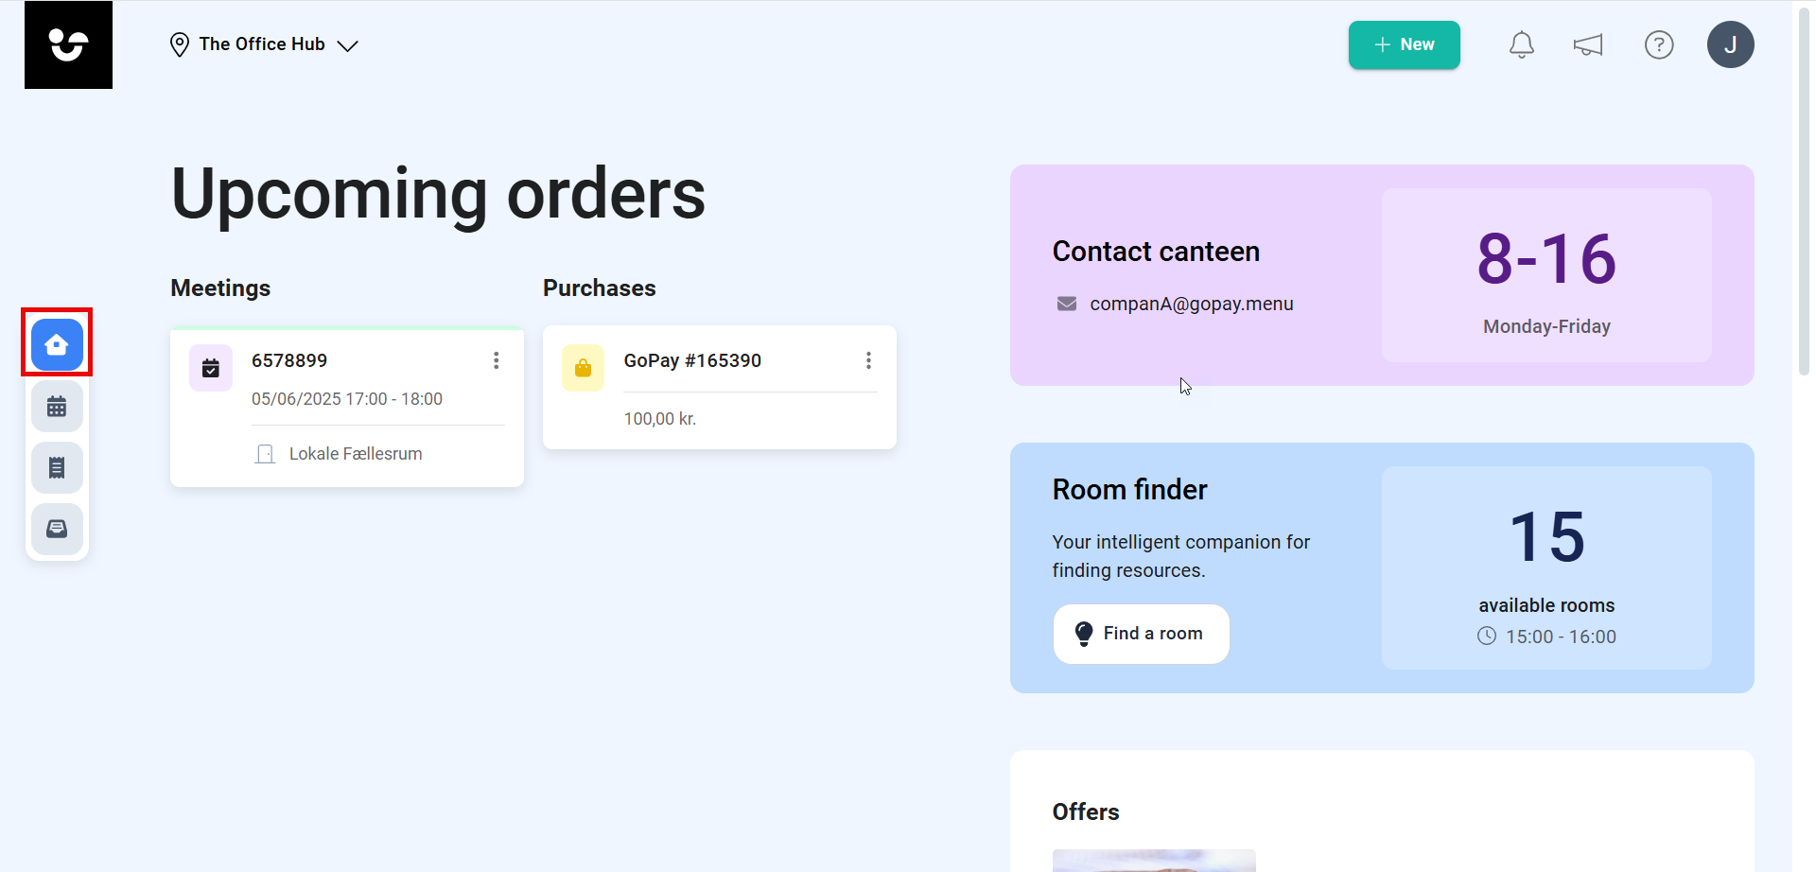Click the notifications bell icon
This screenshot has width=1816, height=872.
(x=1521, y=44)
